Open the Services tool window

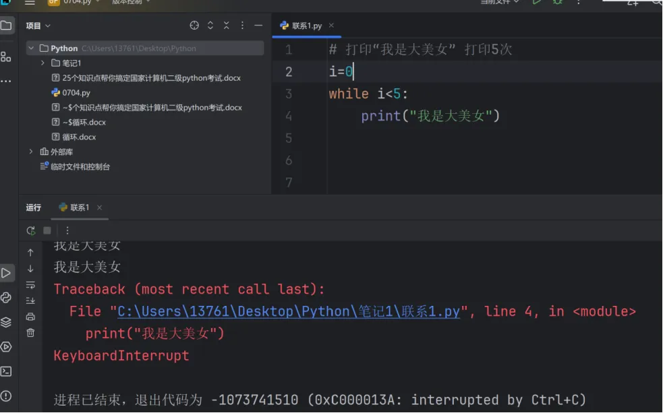6,347
